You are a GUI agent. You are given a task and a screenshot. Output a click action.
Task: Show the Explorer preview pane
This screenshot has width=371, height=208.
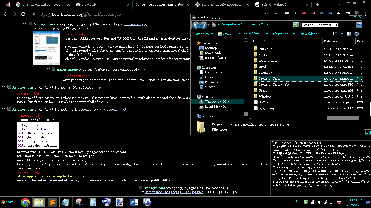[x=349, y=34]
